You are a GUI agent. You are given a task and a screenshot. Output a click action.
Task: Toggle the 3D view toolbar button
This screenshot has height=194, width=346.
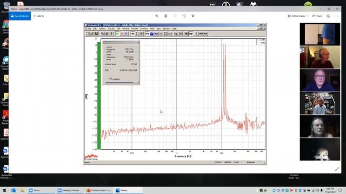(x=180, y=33)
